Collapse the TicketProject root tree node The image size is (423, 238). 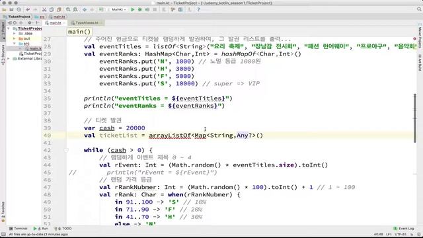(9, 28)
